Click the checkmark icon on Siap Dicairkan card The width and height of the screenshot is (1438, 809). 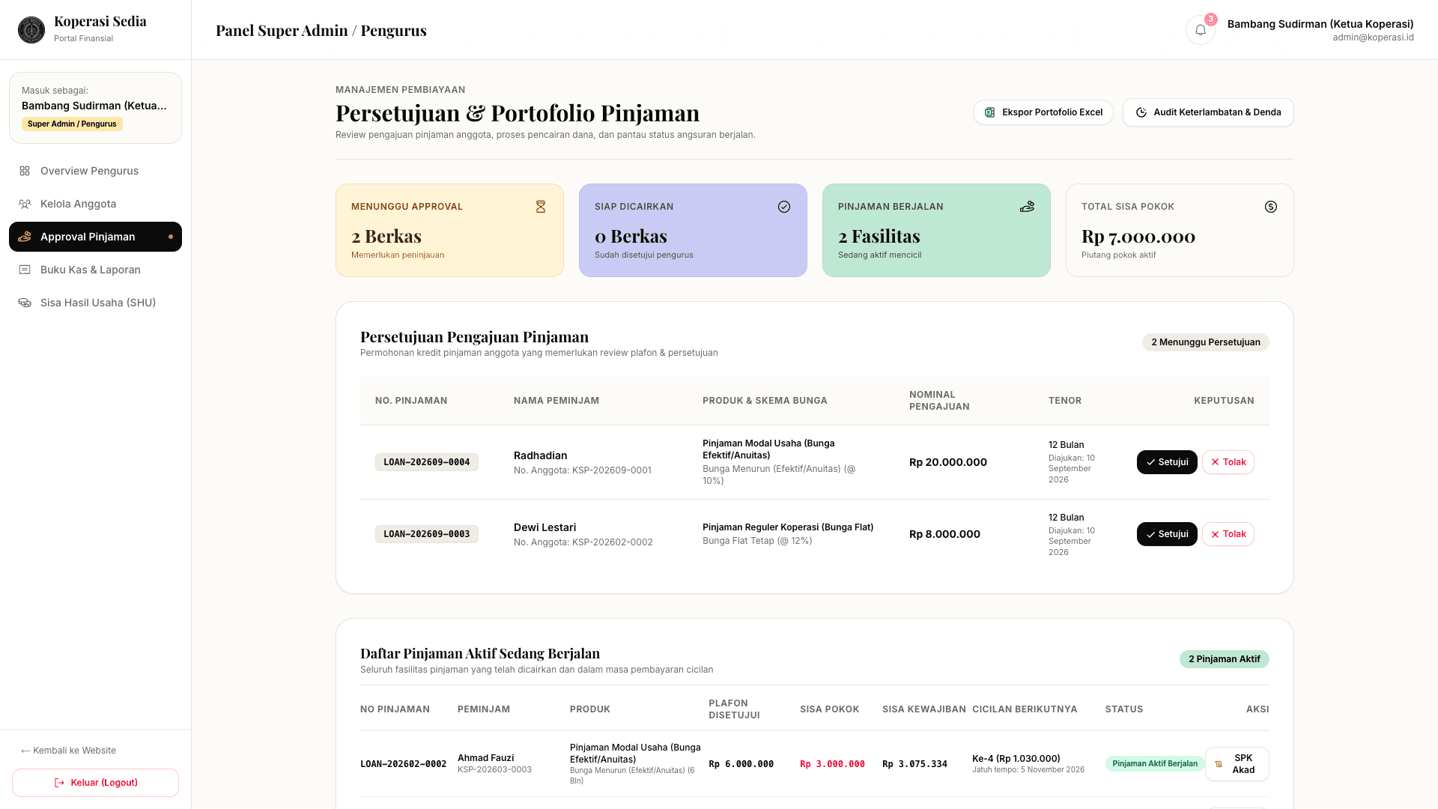[784, 207]
